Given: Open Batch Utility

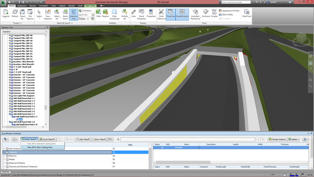Looking at the screenshot, I should [226, 15].
